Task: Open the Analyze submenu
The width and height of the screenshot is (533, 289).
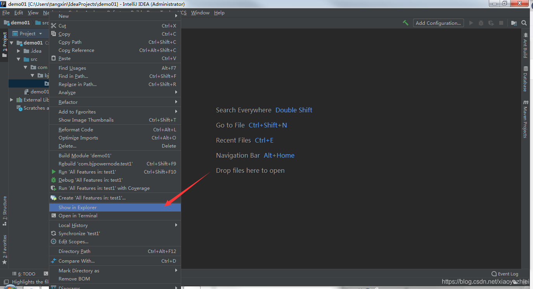Action: (115, 93)
